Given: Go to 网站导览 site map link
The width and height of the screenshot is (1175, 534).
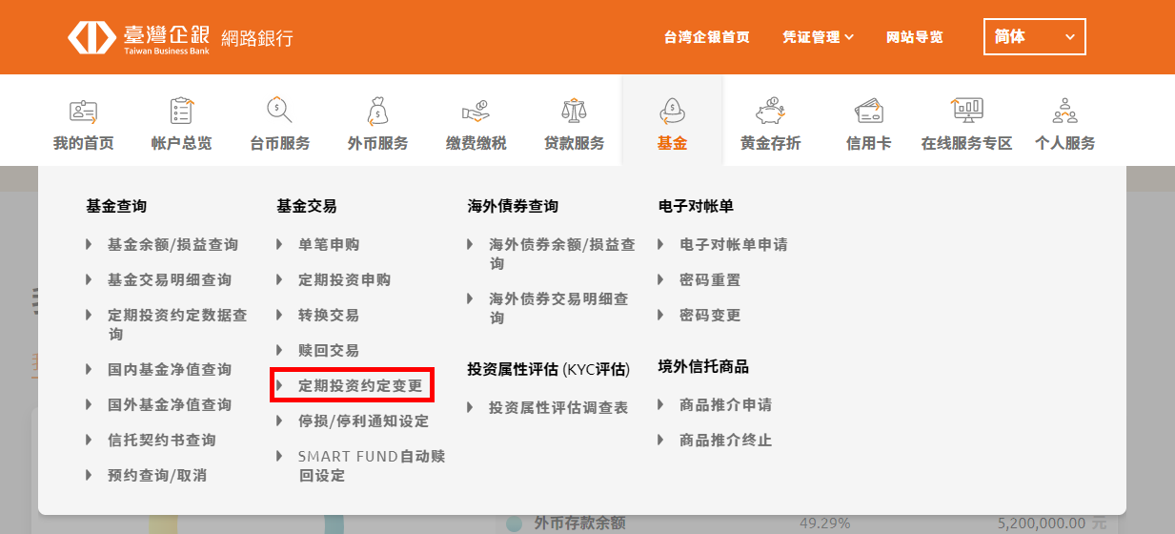Looking at the screenshot, I should (914, 37).
